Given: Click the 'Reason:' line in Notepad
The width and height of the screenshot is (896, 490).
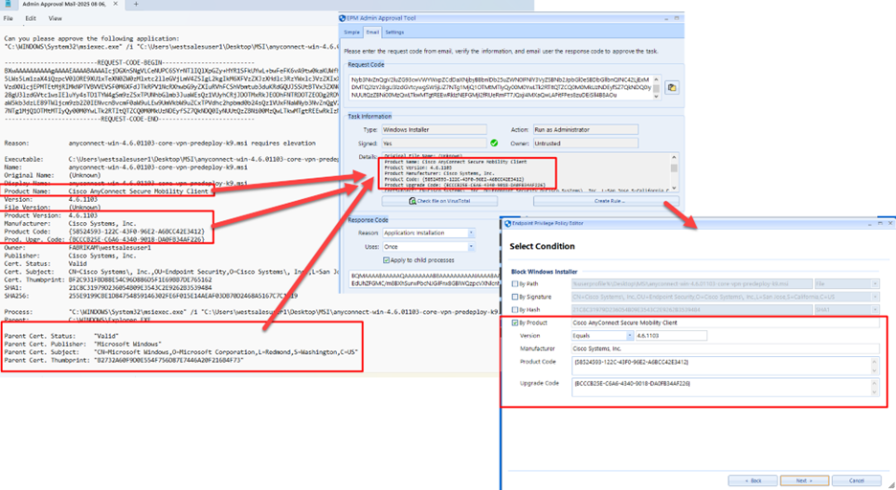Looking at the screenshot, I should click(x=160, y=144).
